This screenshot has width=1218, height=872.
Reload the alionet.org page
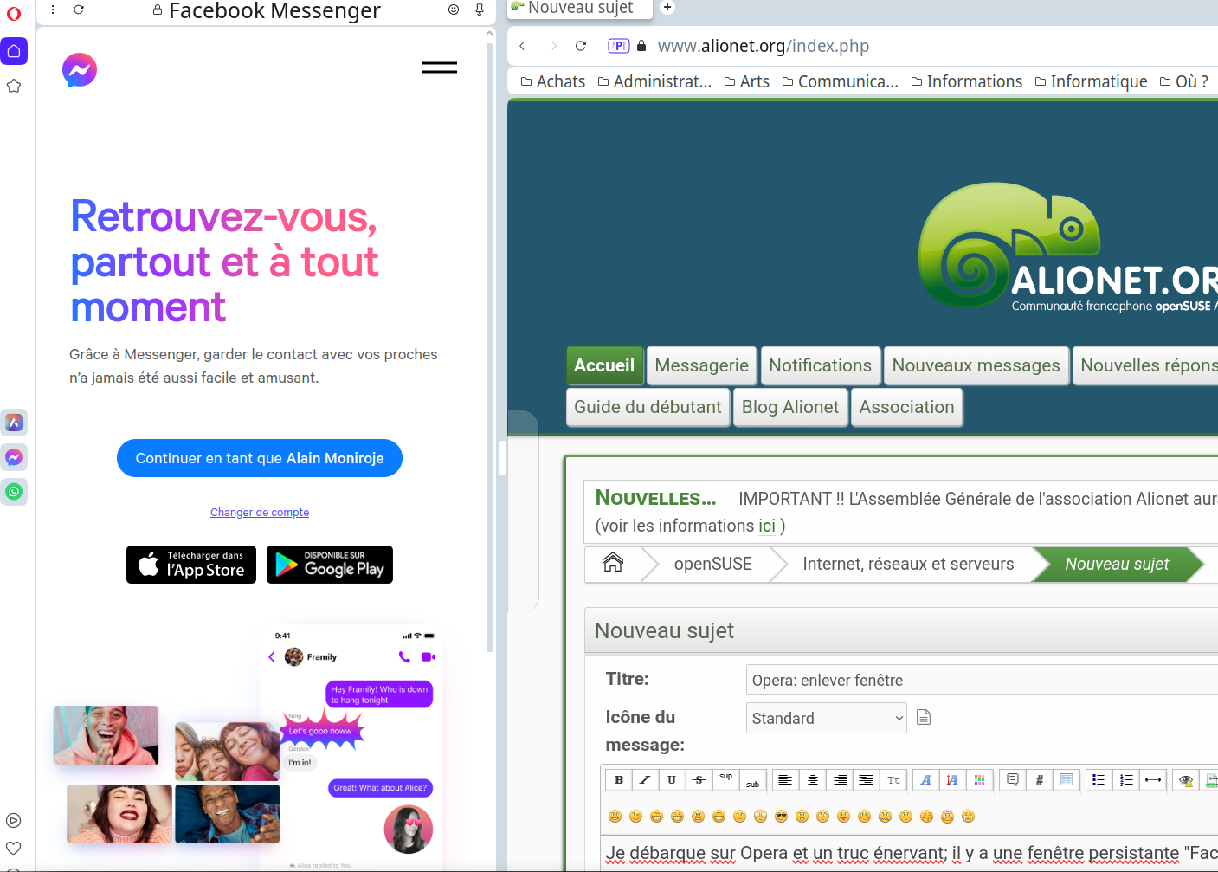click(581, 46)
